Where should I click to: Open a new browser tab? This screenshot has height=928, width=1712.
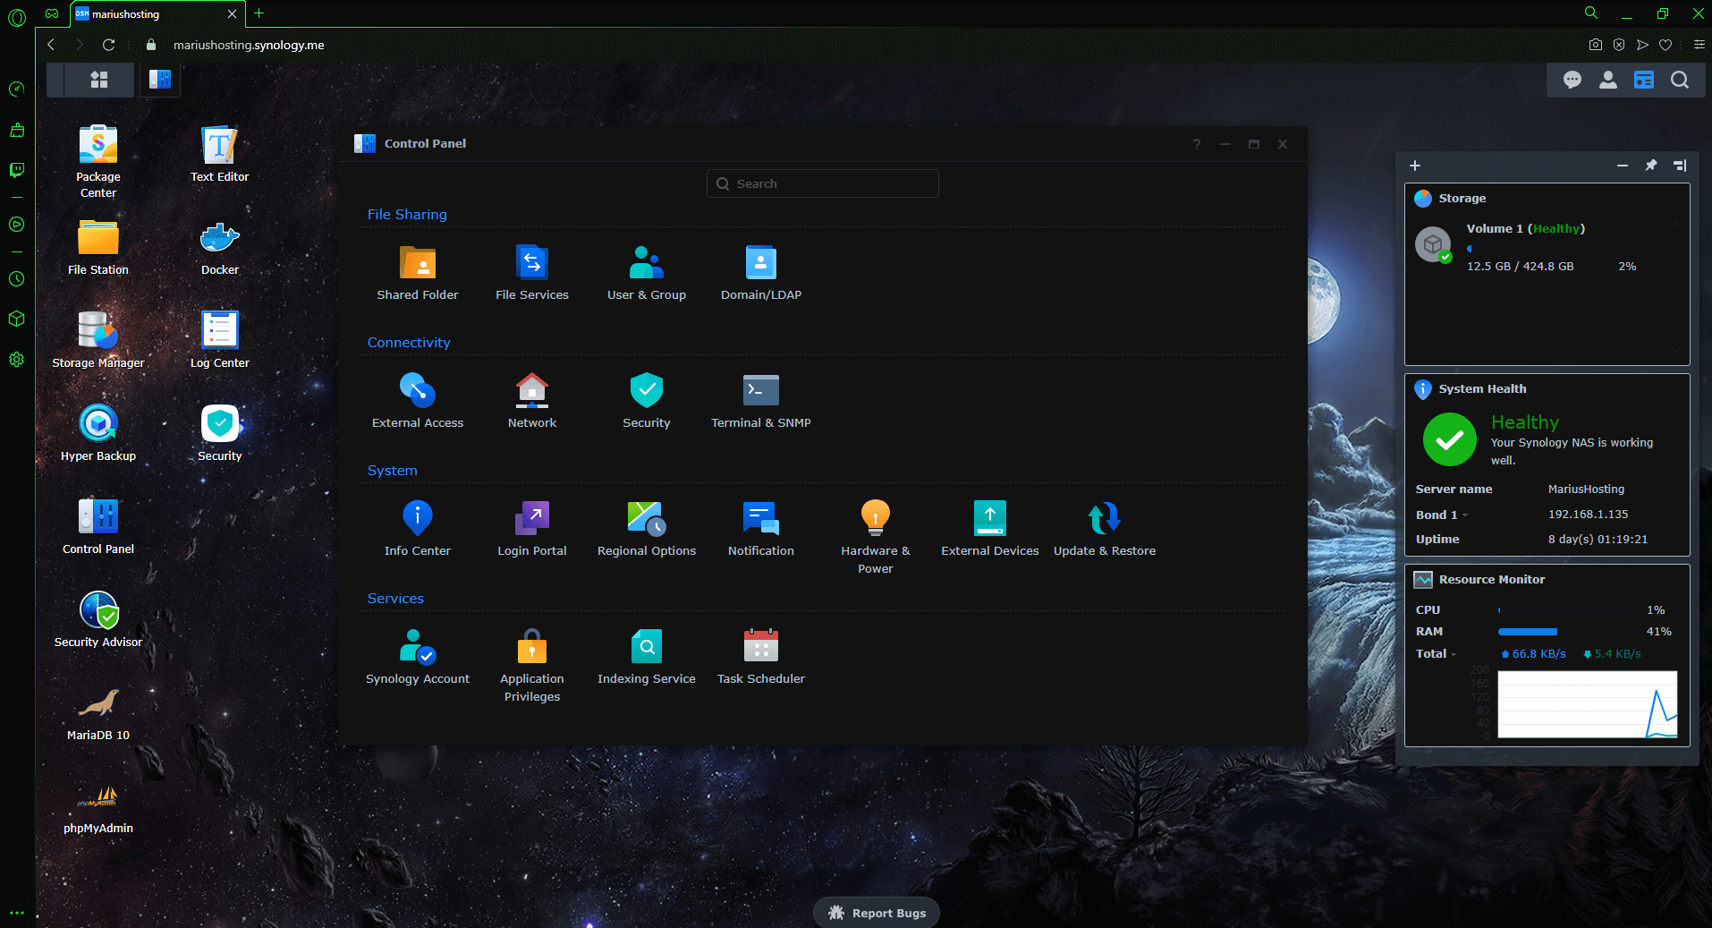tap(258, 13)
